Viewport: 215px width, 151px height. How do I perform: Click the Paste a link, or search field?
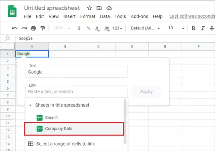pyautogui.click(x=77, y=91)
